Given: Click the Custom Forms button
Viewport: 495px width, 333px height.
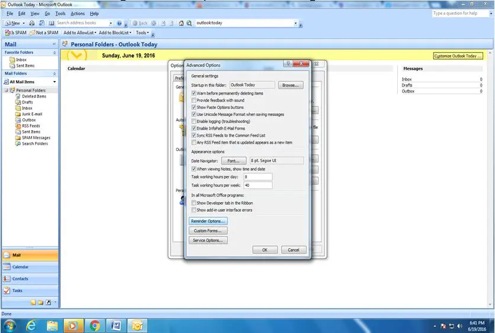Looking at the screenshot, I should [x=208, y=231].
